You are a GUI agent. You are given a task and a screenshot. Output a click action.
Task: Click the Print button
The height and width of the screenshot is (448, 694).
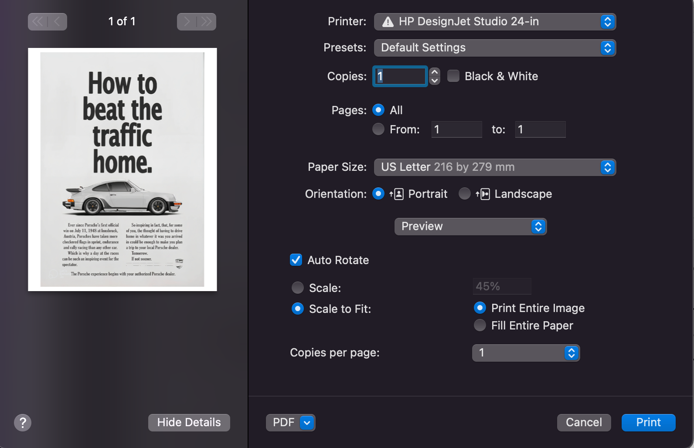tap(648, 423)
